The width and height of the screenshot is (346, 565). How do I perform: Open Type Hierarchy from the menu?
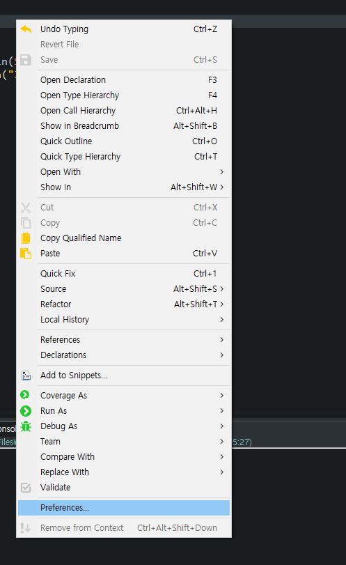(x=124, y=95)
